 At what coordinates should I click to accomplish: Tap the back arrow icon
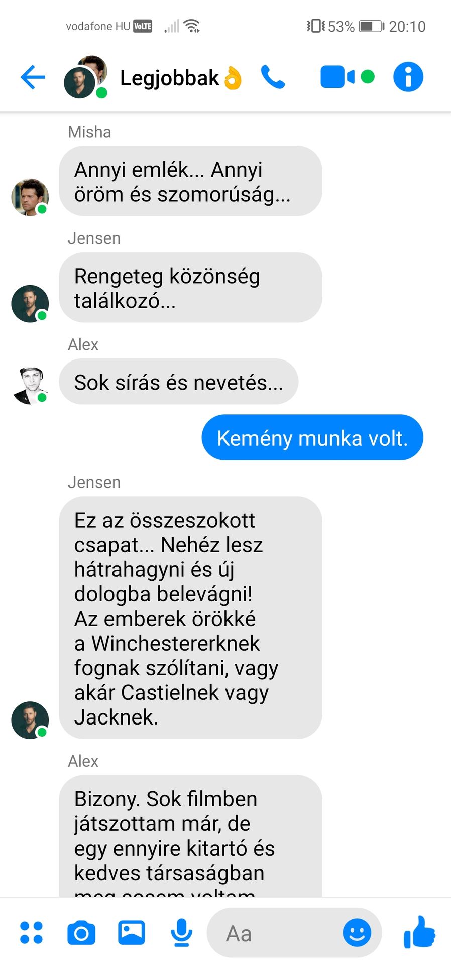[33, 77]
